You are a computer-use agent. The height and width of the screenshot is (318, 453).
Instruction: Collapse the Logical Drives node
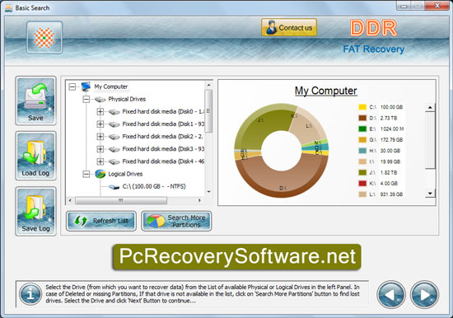click(86, 174)
